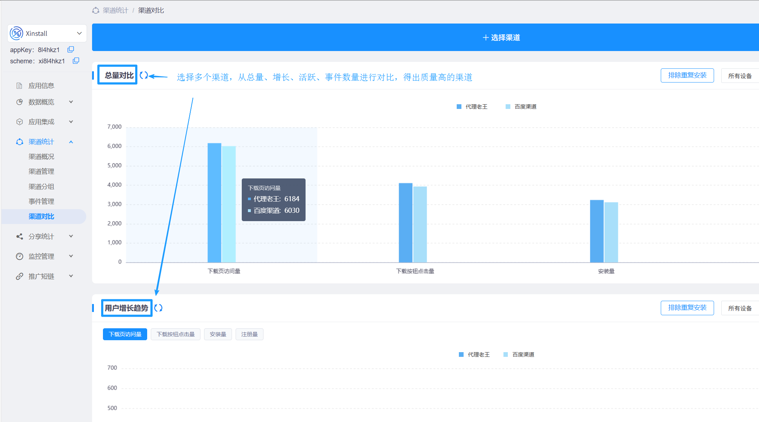759x422 pixels.
Task: Click the Xinstall logo
Action: tap(16, 33)
